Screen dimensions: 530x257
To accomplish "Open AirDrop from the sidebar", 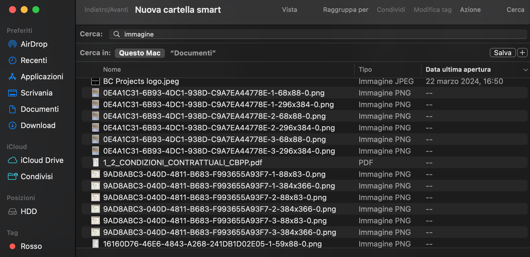I will (x=34, y=44).
